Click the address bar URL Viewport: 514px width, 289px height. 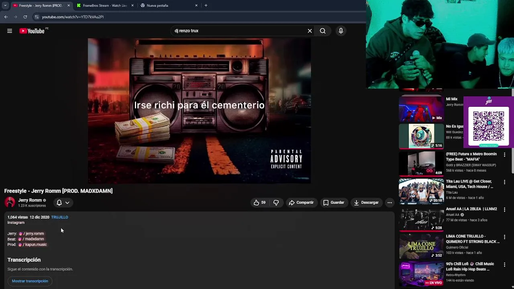[73, 17]
